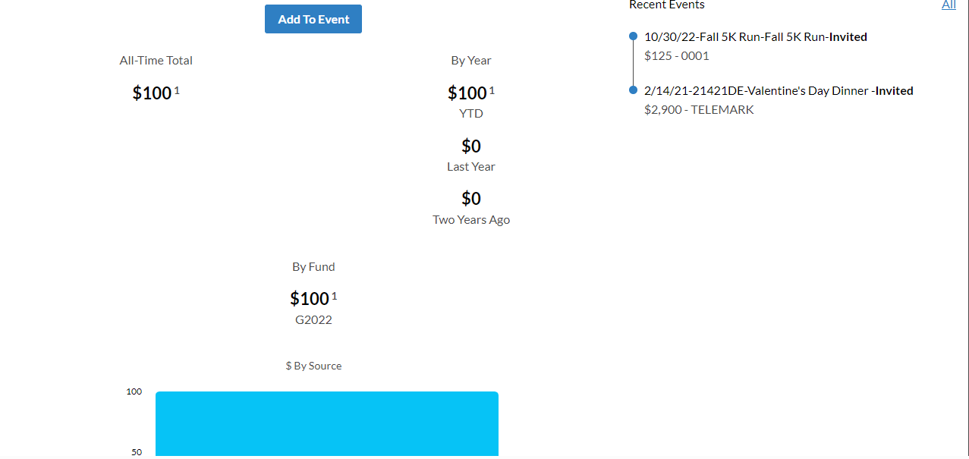969x459 pixels.
Task: Open the 10/30/22 Fall 5K Run event entry
Action: (x=755, y=36)
